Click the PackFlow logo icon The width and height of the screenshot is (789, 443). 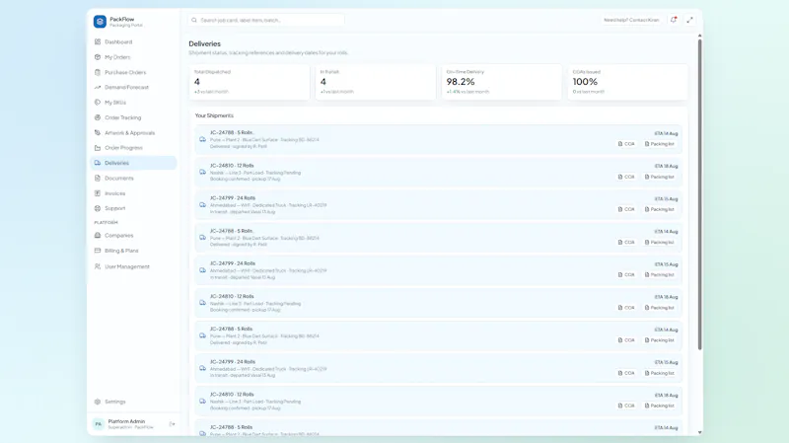click(100, 22)
